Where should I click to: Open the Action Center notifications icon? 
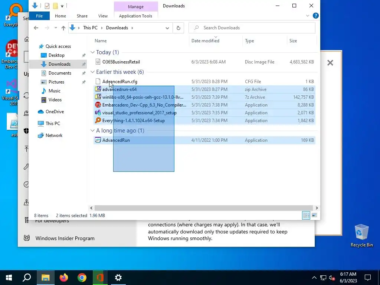(x=368, y=278)
